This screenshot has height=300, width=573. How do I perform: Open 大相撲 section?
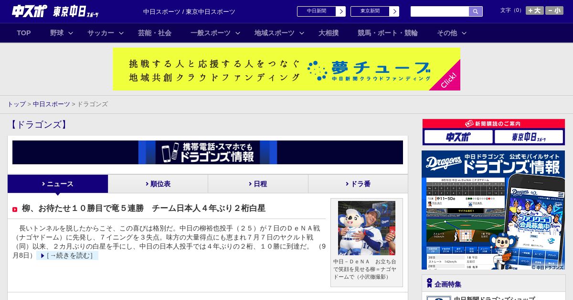(329, 33)
